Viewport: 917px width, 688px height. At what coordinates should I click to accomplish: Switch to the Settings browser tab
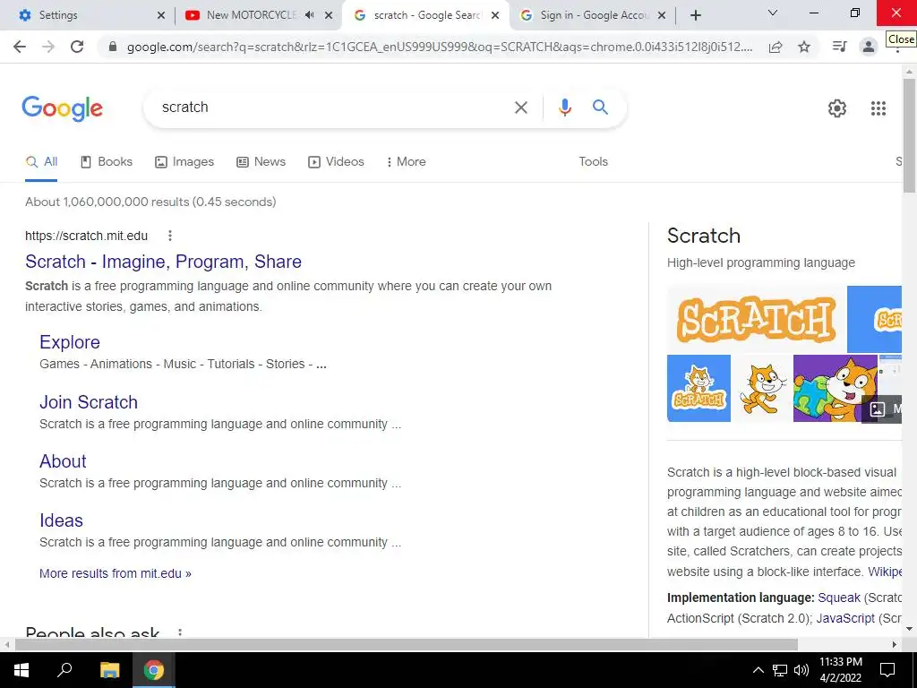(87, 15)
